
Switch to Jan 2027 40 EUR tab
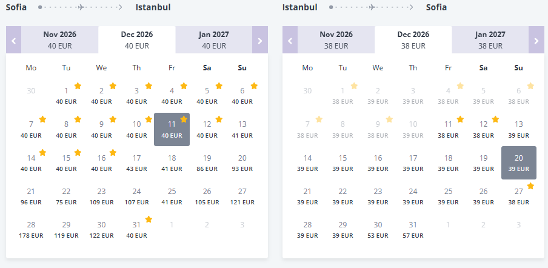tap(214, 40)
